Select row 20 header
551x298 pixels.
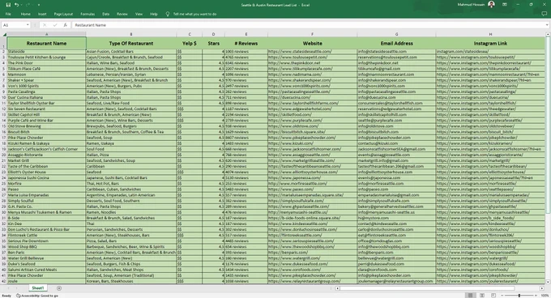click(4, 155)
